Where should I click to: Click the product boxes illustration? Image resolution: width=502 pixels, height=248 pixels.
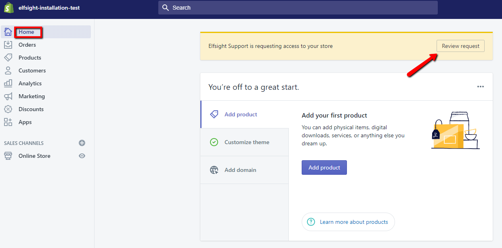(x=456, y=130)
